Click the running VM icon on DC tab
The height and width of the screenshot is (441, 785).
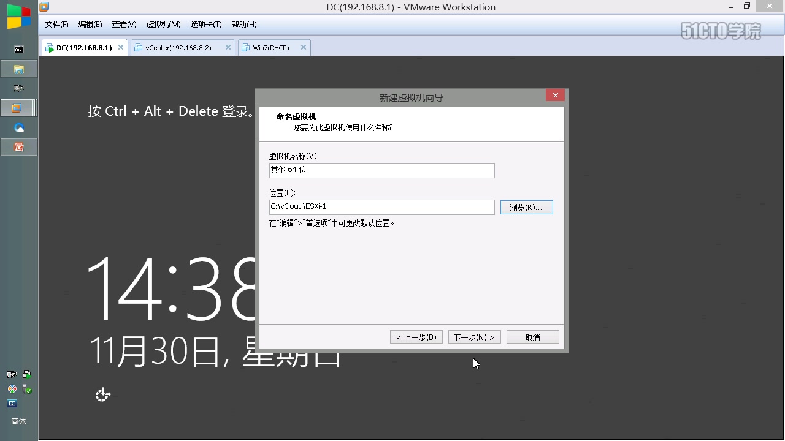pos(50,48)
